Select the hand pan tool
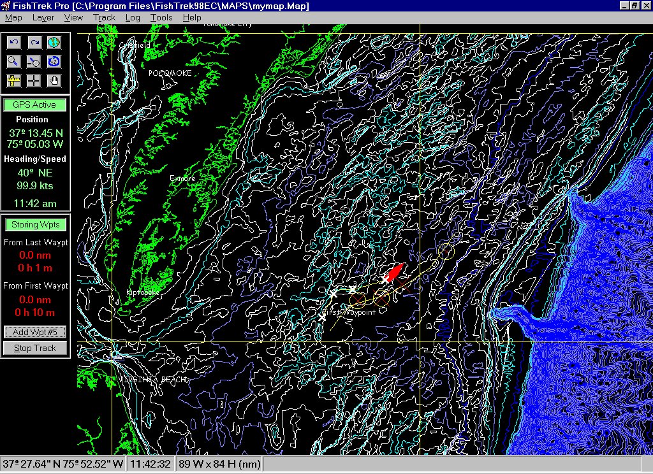 coord(54,81)
